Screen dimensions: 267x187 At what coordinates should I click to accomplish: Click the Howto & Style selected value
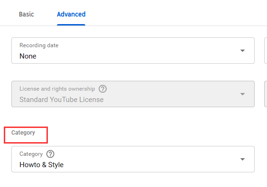[42, 165]
